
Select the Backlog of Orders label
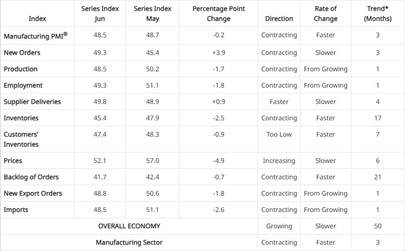click(31, 177)
